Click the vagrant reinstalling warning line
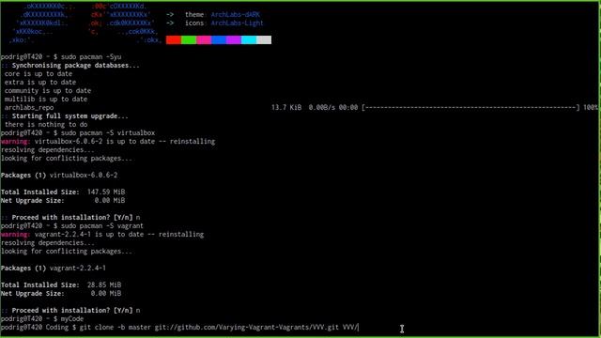601x338 pixels. tap(102, 234)
